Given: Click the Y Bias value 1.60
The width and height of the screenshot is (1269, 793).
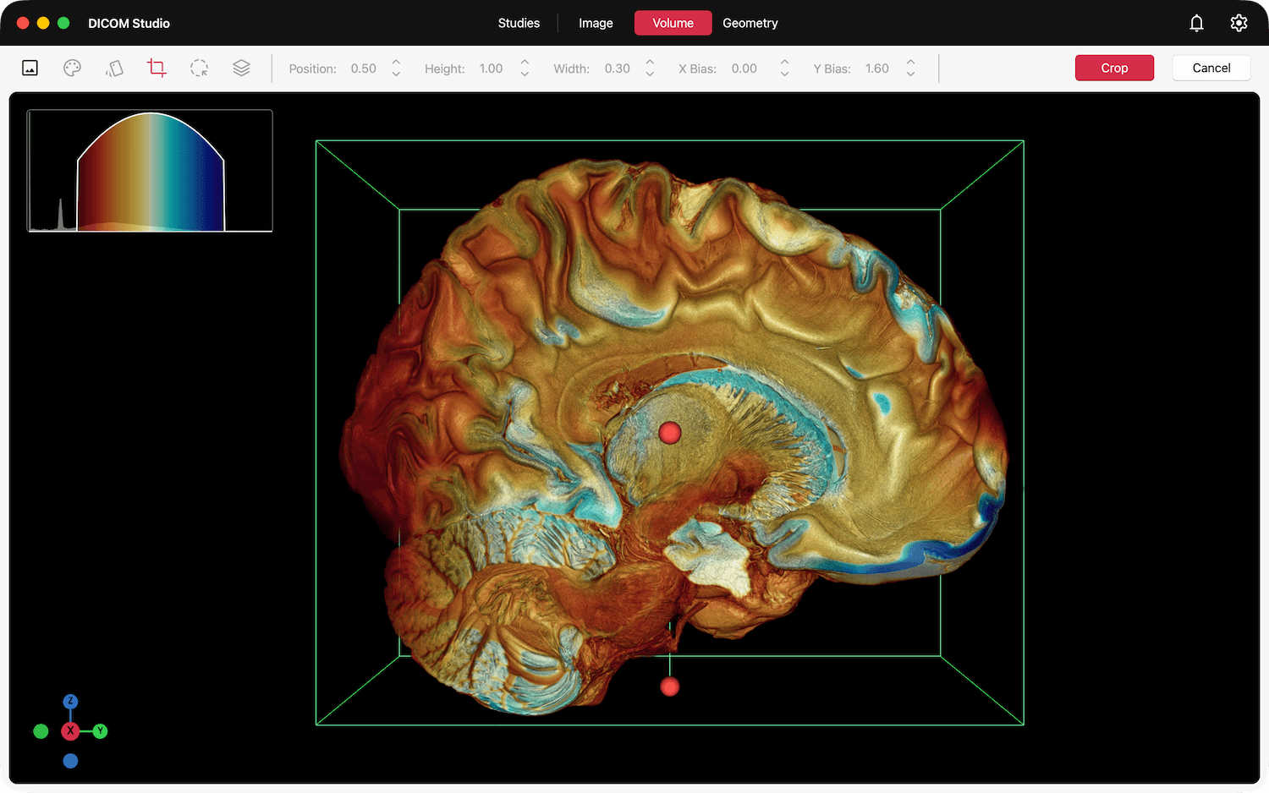Looking at the screenshot, I should [x=877, y=68].
